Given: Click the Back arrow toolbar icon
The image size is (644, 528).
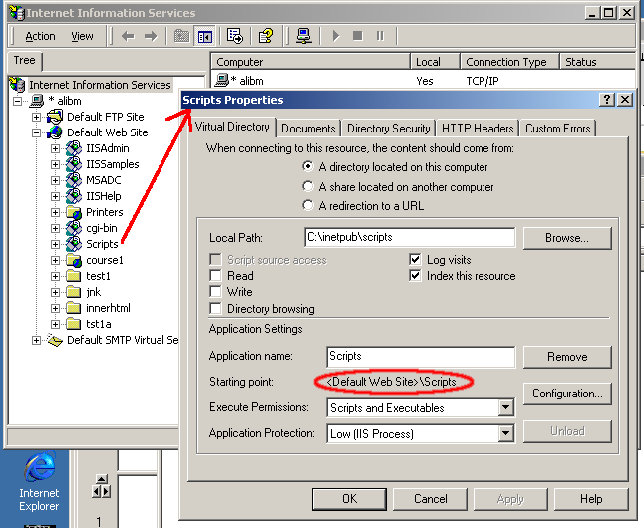Looking at the screenshot, I should (x=129, y=36).
